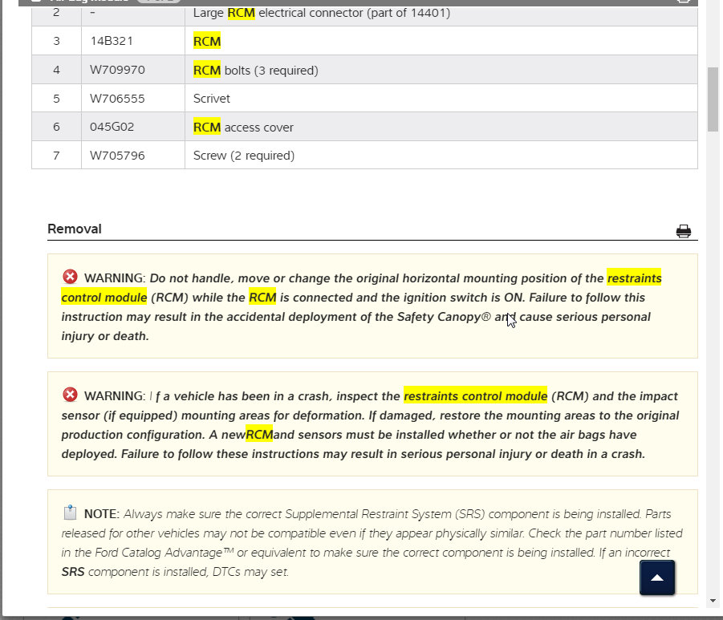The width and height of the screenshot is (723, 620).
Task: Click the dark blue back-to-top arrow button
Action: point(657,577)
